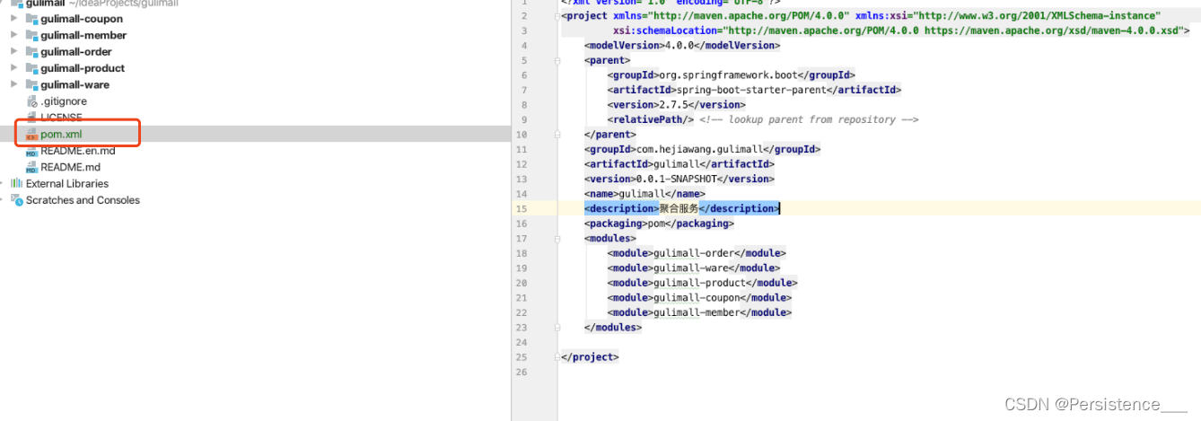Click line number 15 in the gutter

522,208
